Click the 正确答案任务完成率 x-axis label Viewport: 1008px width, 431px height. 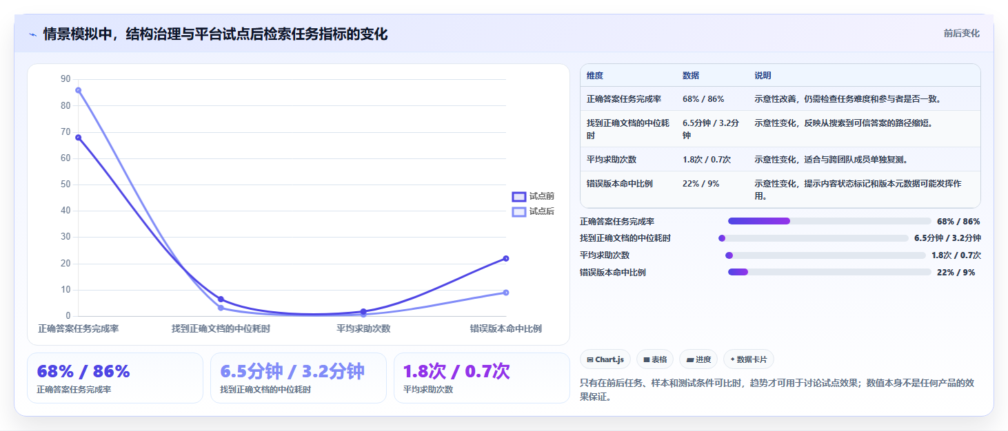coord(78,328)
